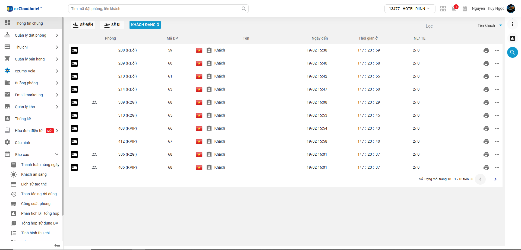Image resolution: width=521 pixels, height=250 pixels.
Task: Collapse the sidebar with the bottom arrow icon
Action: tap(57, 245)
